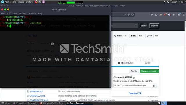Image resolution: width=186 pixels, height=105 pixels.
Task: Fork the ffuf repository
Action: point(149,36)
